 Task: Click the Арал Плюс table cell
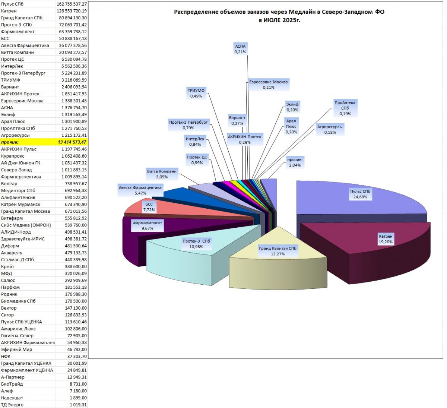coord(28,121)
